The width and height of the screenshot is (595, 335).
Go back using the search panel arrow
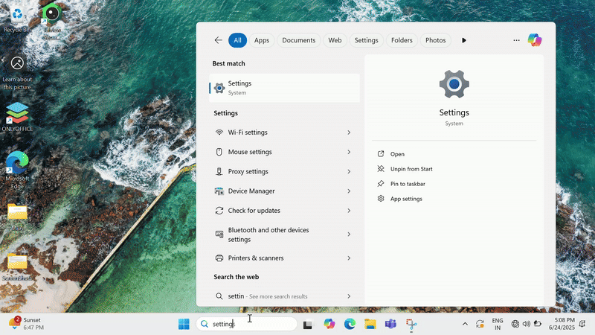click(x=218, y=40)
